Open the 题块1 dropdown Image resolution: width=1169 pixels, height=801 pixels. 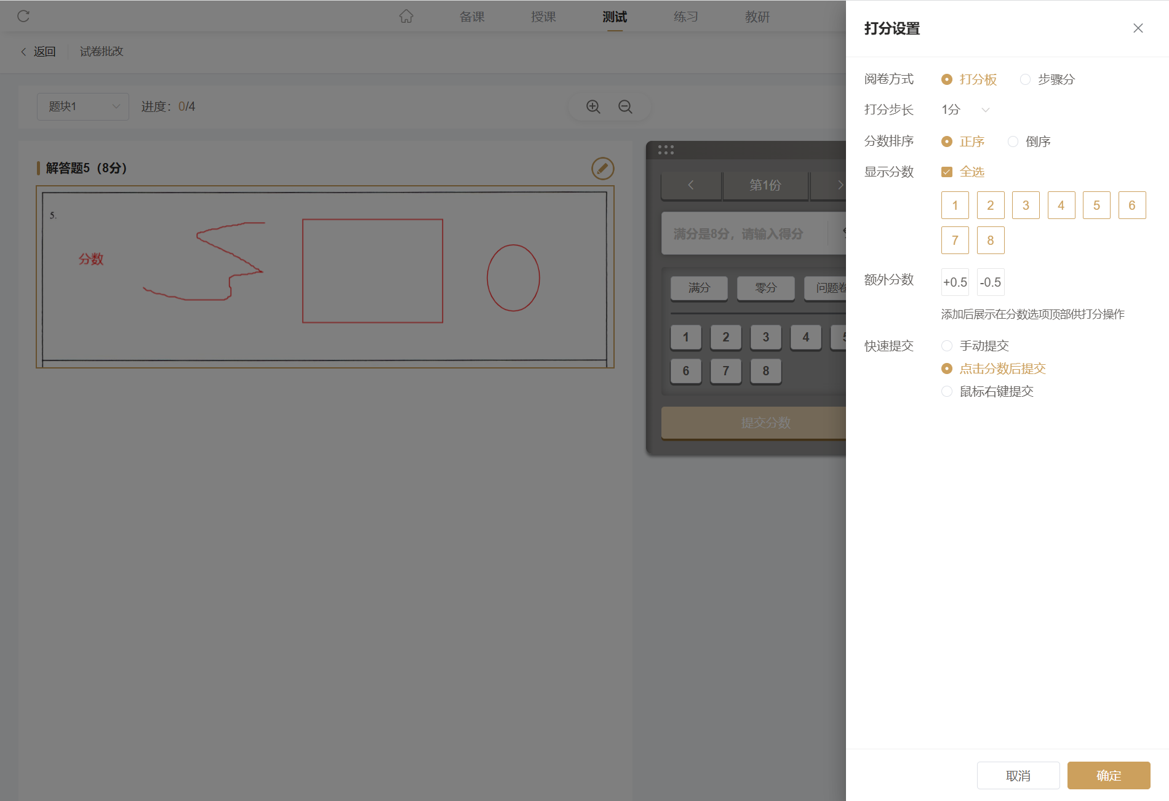(x=83, y=106)
